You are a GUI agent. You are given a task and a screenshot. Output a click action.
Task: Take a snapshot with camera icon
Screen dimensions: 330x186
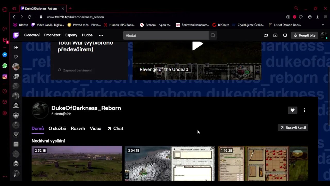tap(288, 17)
